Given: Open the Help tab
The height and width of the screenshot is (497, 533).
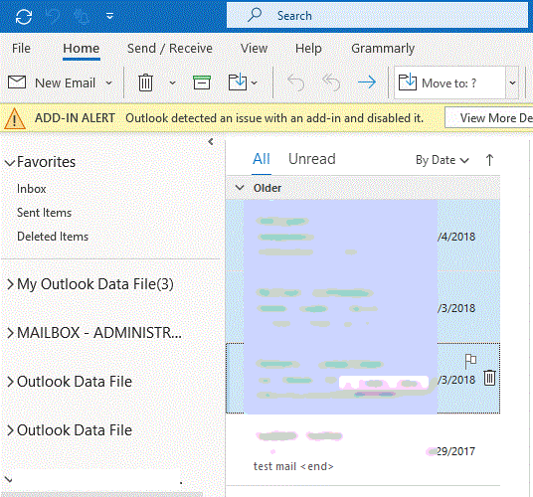Looking at the screenshot, I should tap(308, 49).
